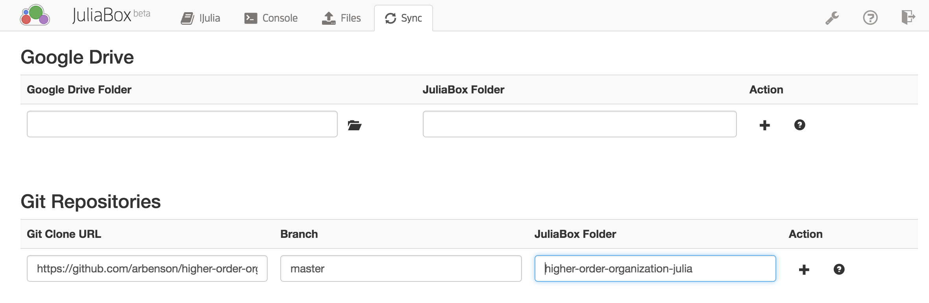Click the higher-order-organization-julia folder field

(x=655, y=268)
